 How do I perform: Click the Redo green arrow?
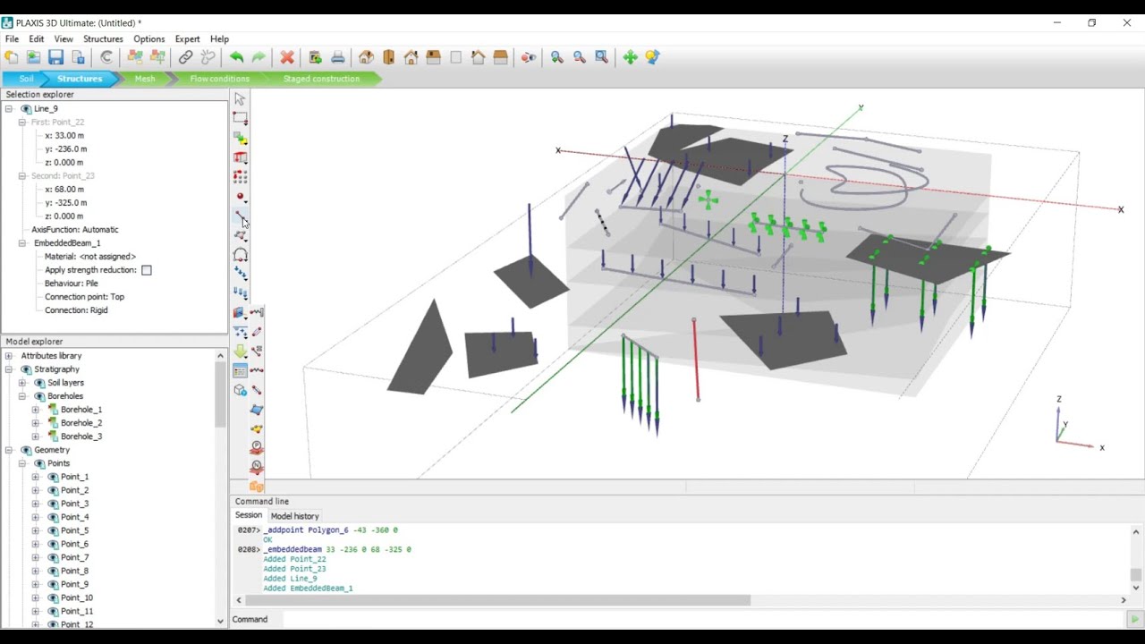point(259,57)
